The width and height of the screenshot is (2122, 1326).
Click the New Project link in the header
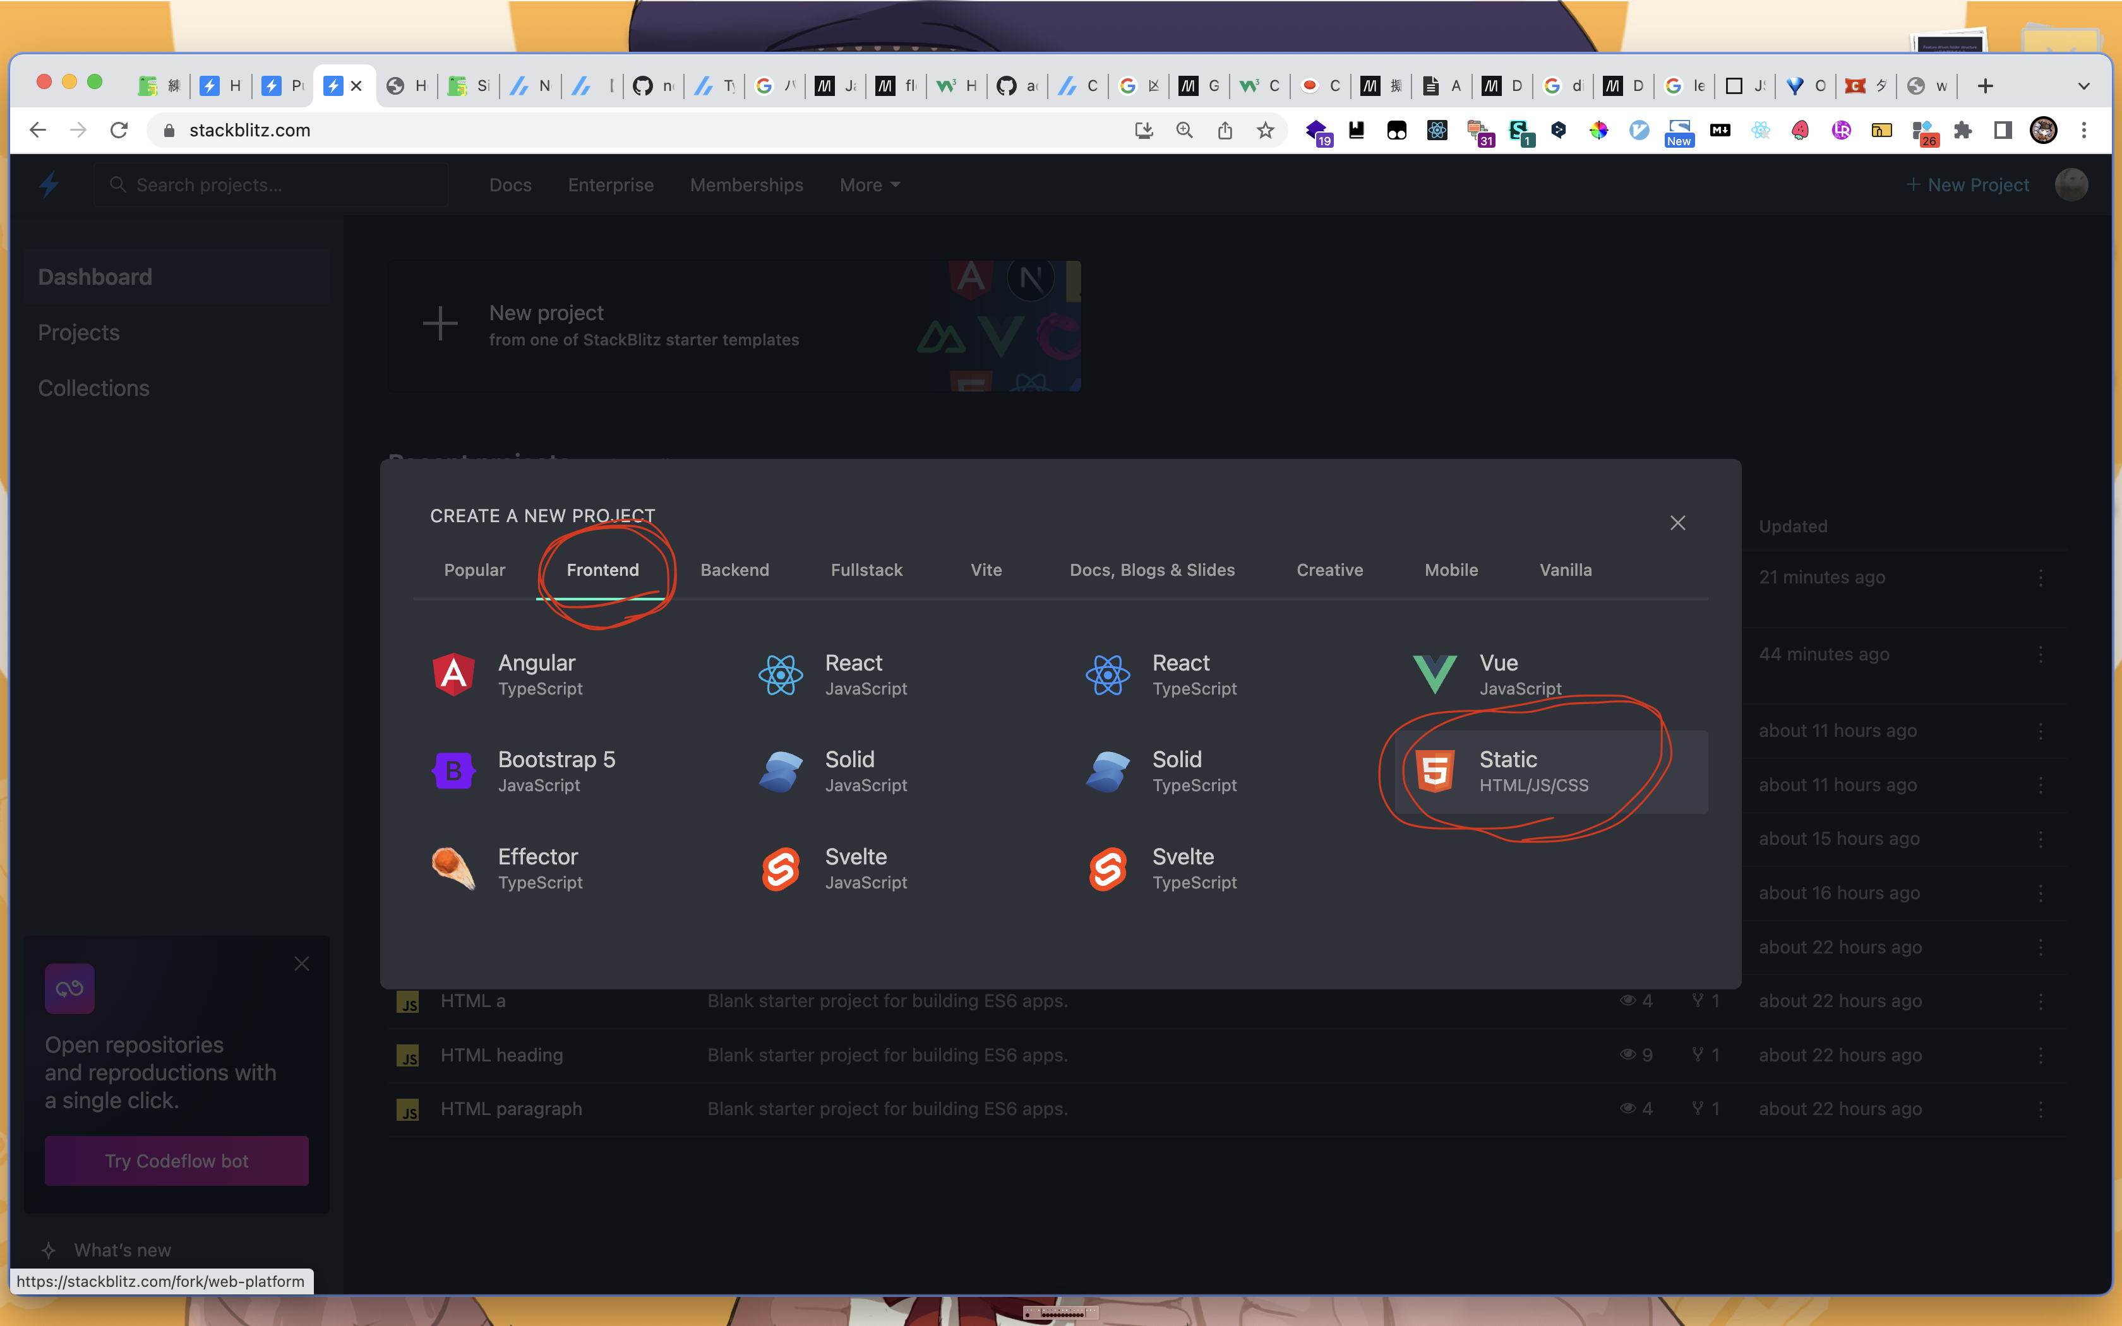click(1968, 185)
